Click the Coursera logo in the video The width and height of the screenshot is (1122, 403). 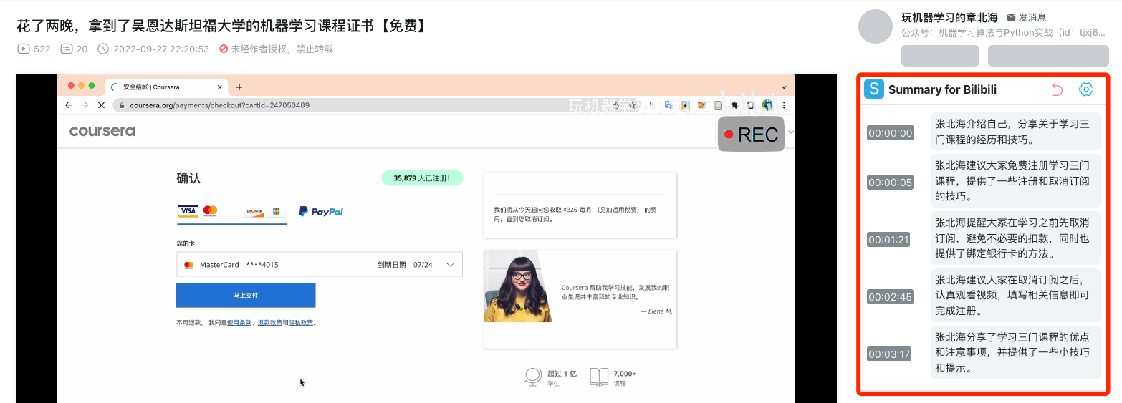(102, 131)
